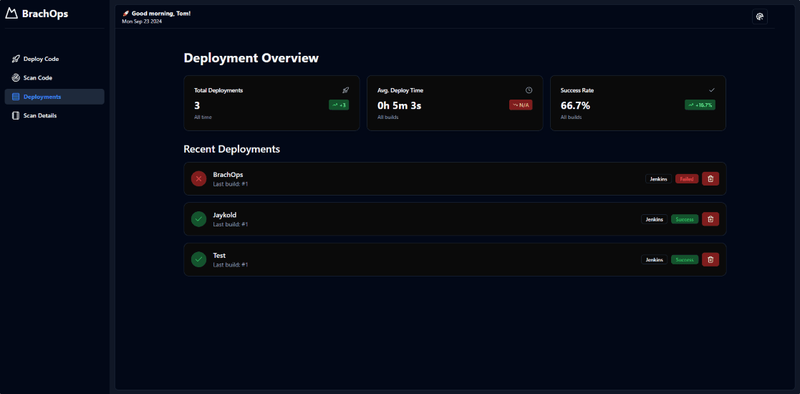Click All time under Total Deployments
Viewport: 800px width, 394px height.
[203, 117]
